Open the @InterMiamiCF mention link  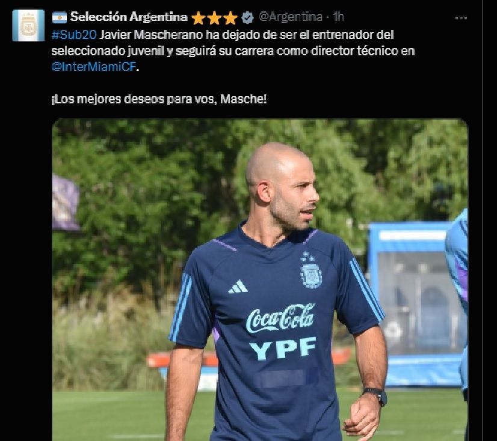click(94, 67)
